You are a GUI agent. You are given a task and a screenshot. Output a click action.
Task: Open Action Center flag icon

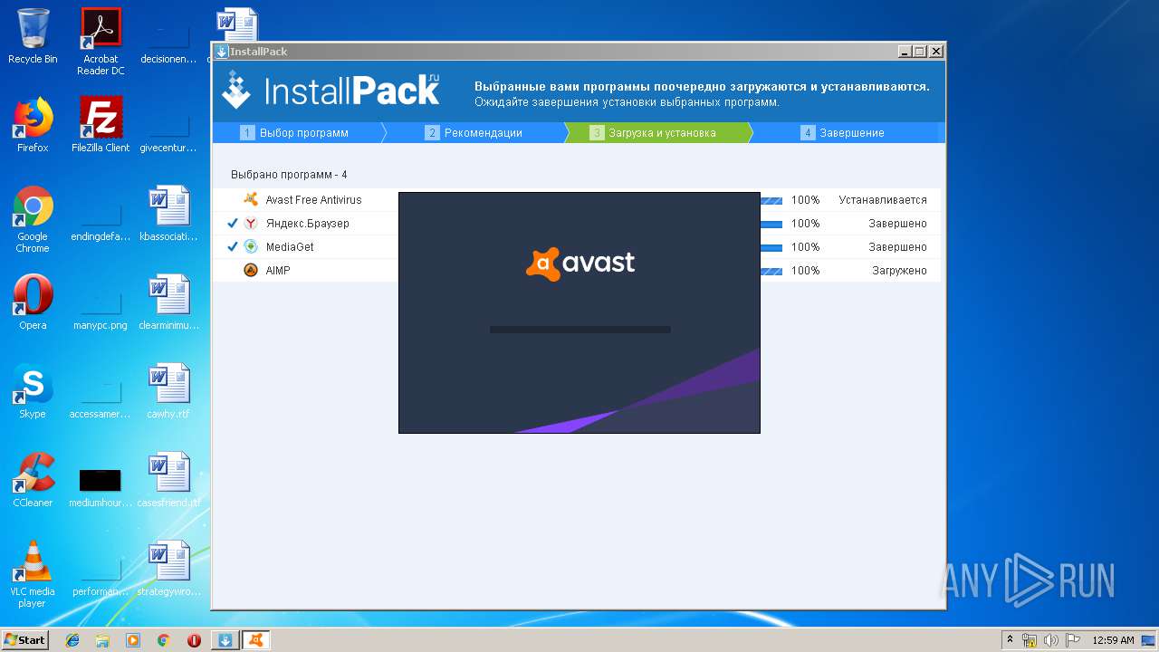tap(1073, 640)
